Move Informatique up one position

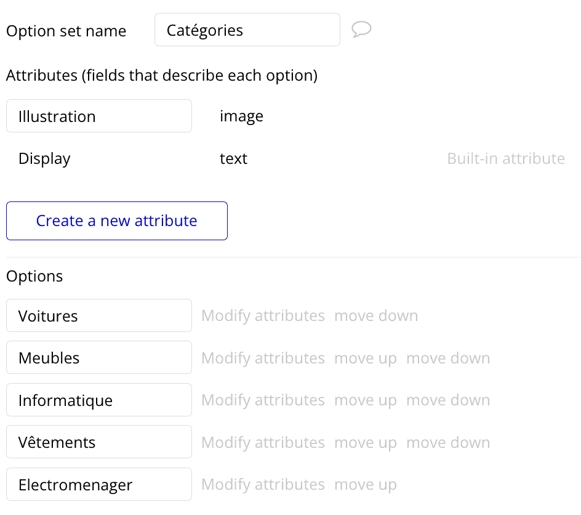[x=366, y=400]
